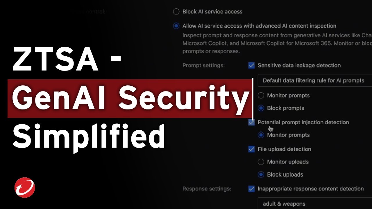Select Block prompts radio option

(x=261, y=108)
